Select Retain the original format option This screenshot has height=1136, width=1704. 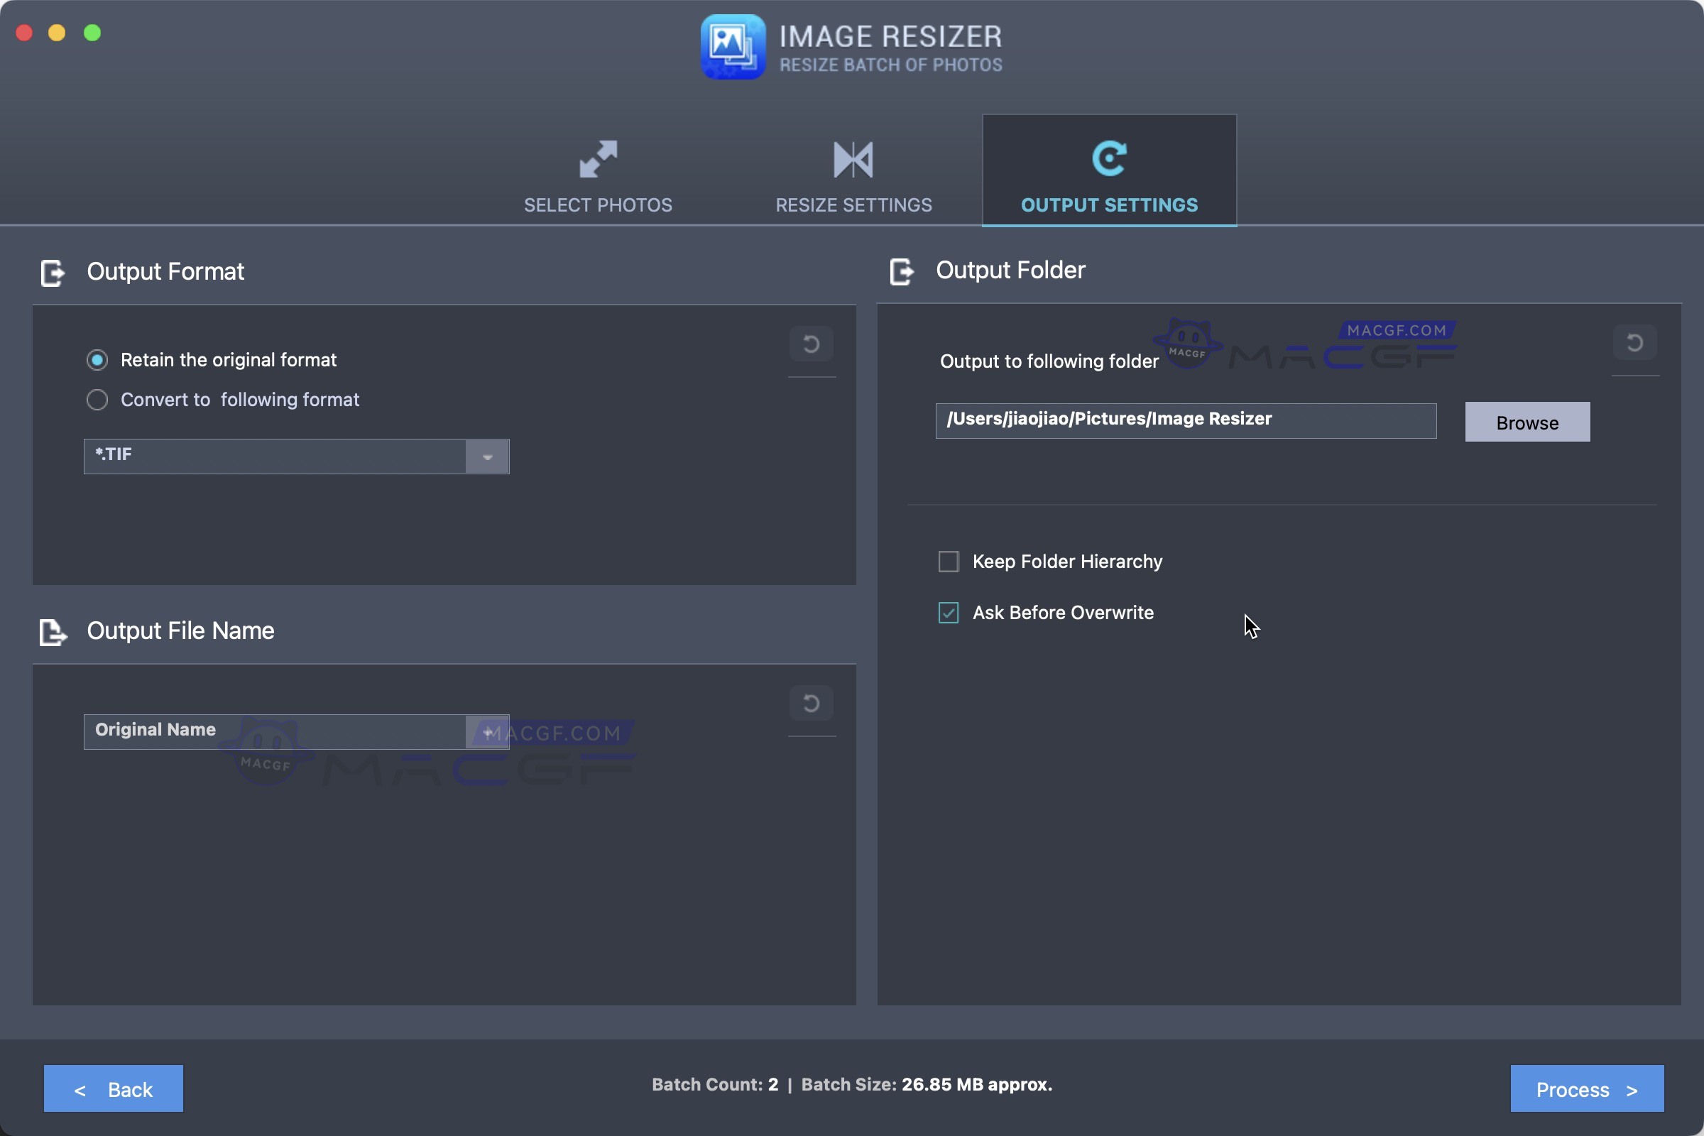[97, 359]
